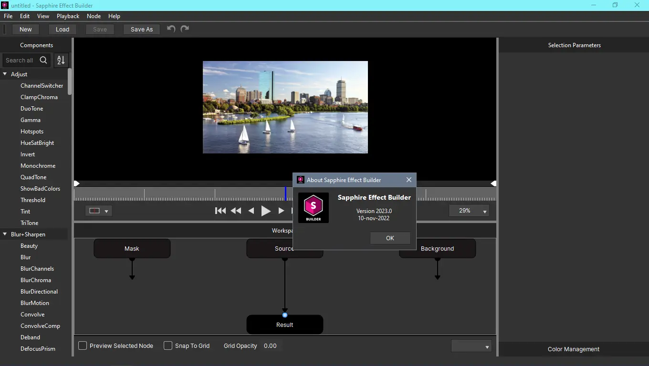Image resolution: width=649 pixels, height=366 pixels.
Task: Select the ShowBadColors component
Action: pos(41,189)
